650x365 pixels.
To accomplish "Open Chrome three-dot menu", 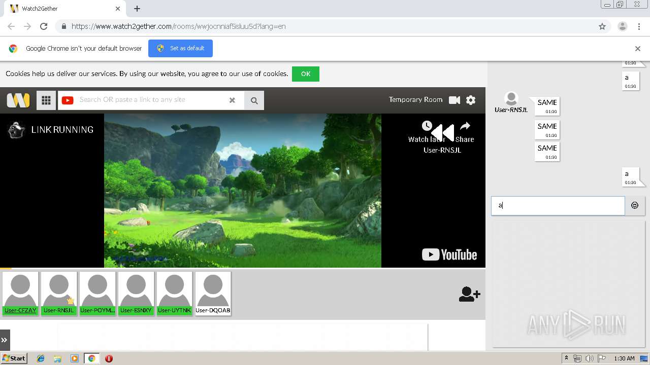I will tap(639, 26).
